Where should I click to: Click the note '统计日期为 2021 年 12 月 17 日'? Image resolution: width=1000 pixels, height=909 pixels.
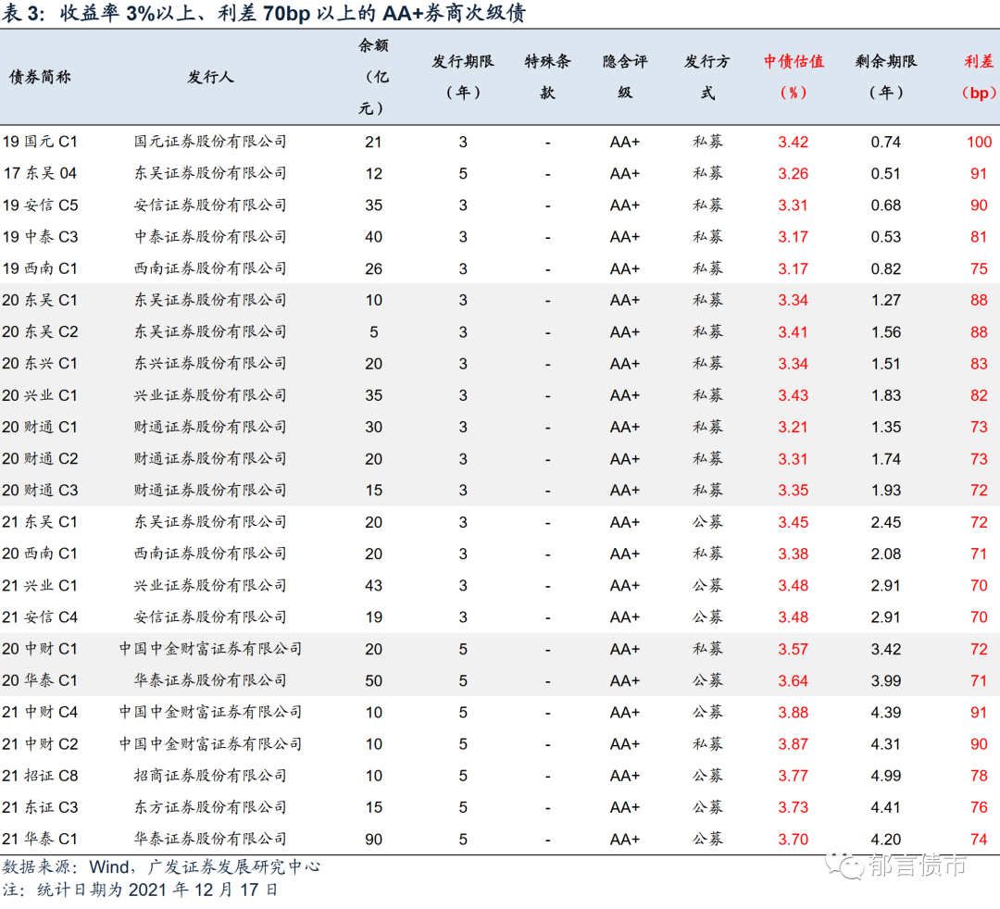click(157, 890)
